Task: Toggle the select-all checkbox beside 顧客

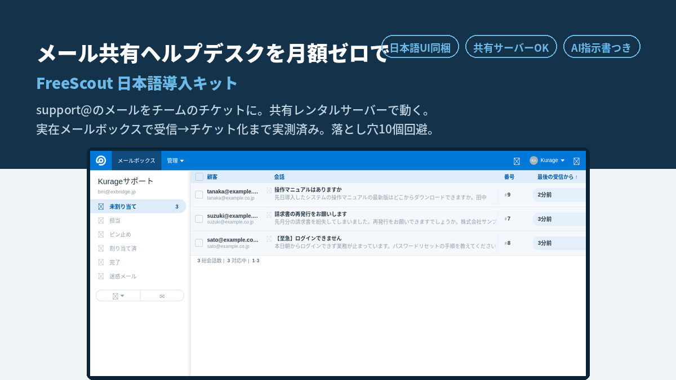Action: (x=199, y=177)
